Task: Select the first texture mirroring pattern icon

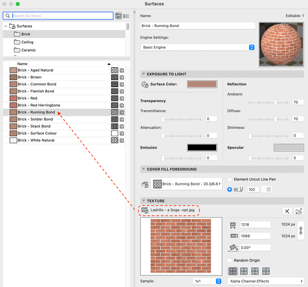Action: (x=233, y=271)
